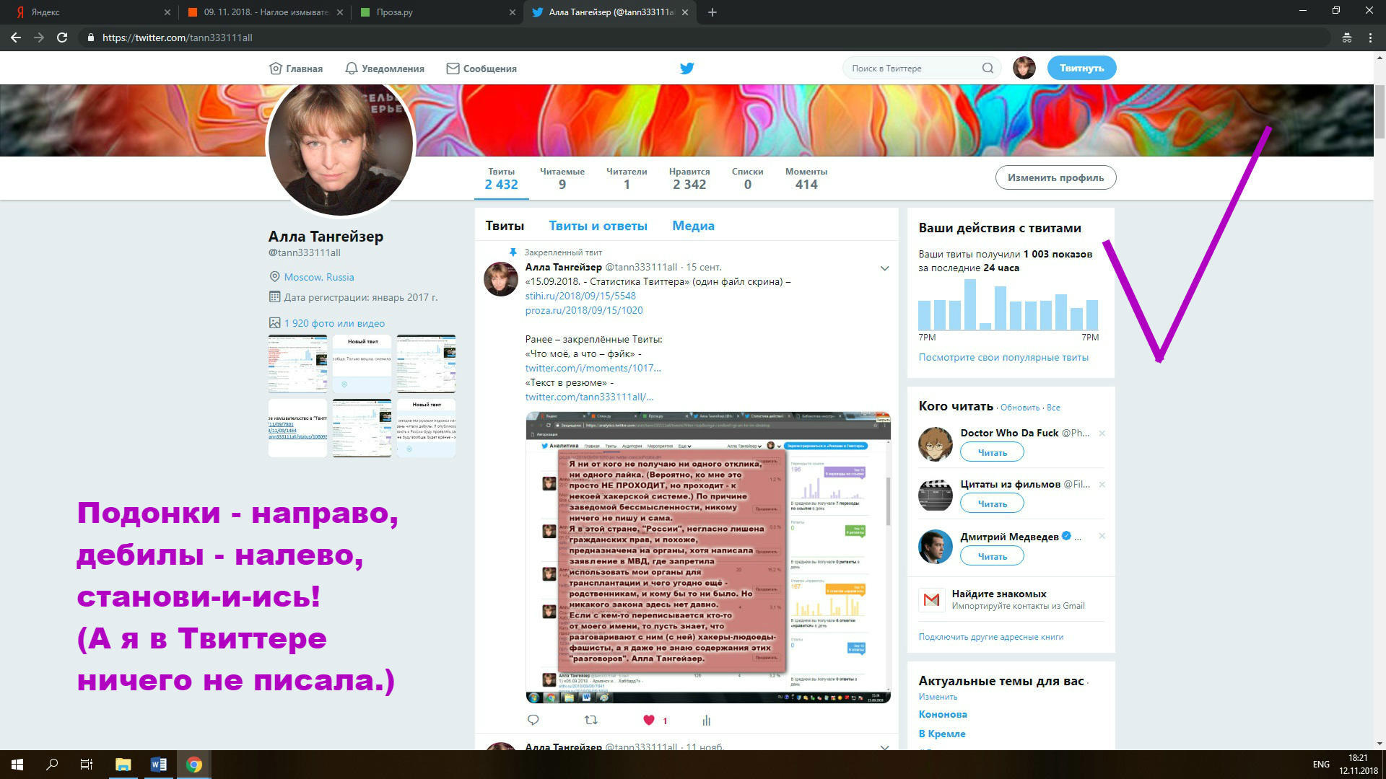Click the Twitter bird logo

[x=687, y=69]
